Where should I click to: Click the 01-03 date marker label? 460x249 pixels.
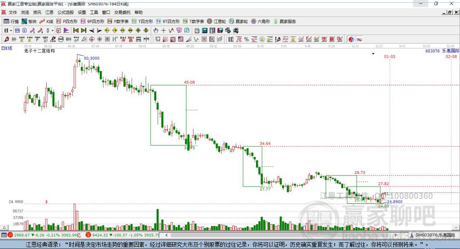click(389, 56)
